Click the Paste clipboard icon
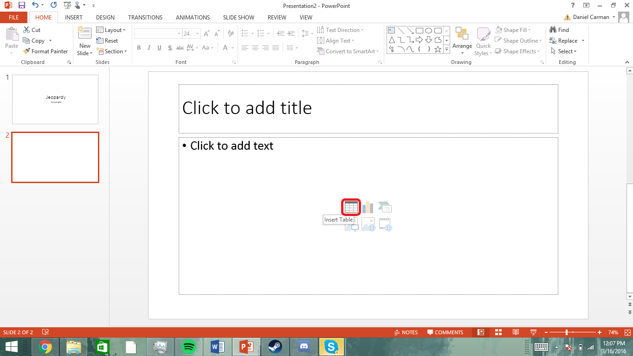The width and height of the screenshot is (633, 356). tap(12, 35)
